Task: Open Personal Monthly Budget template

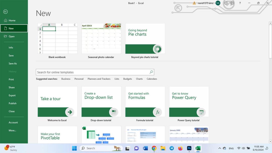Action: [x=145, y=135]
